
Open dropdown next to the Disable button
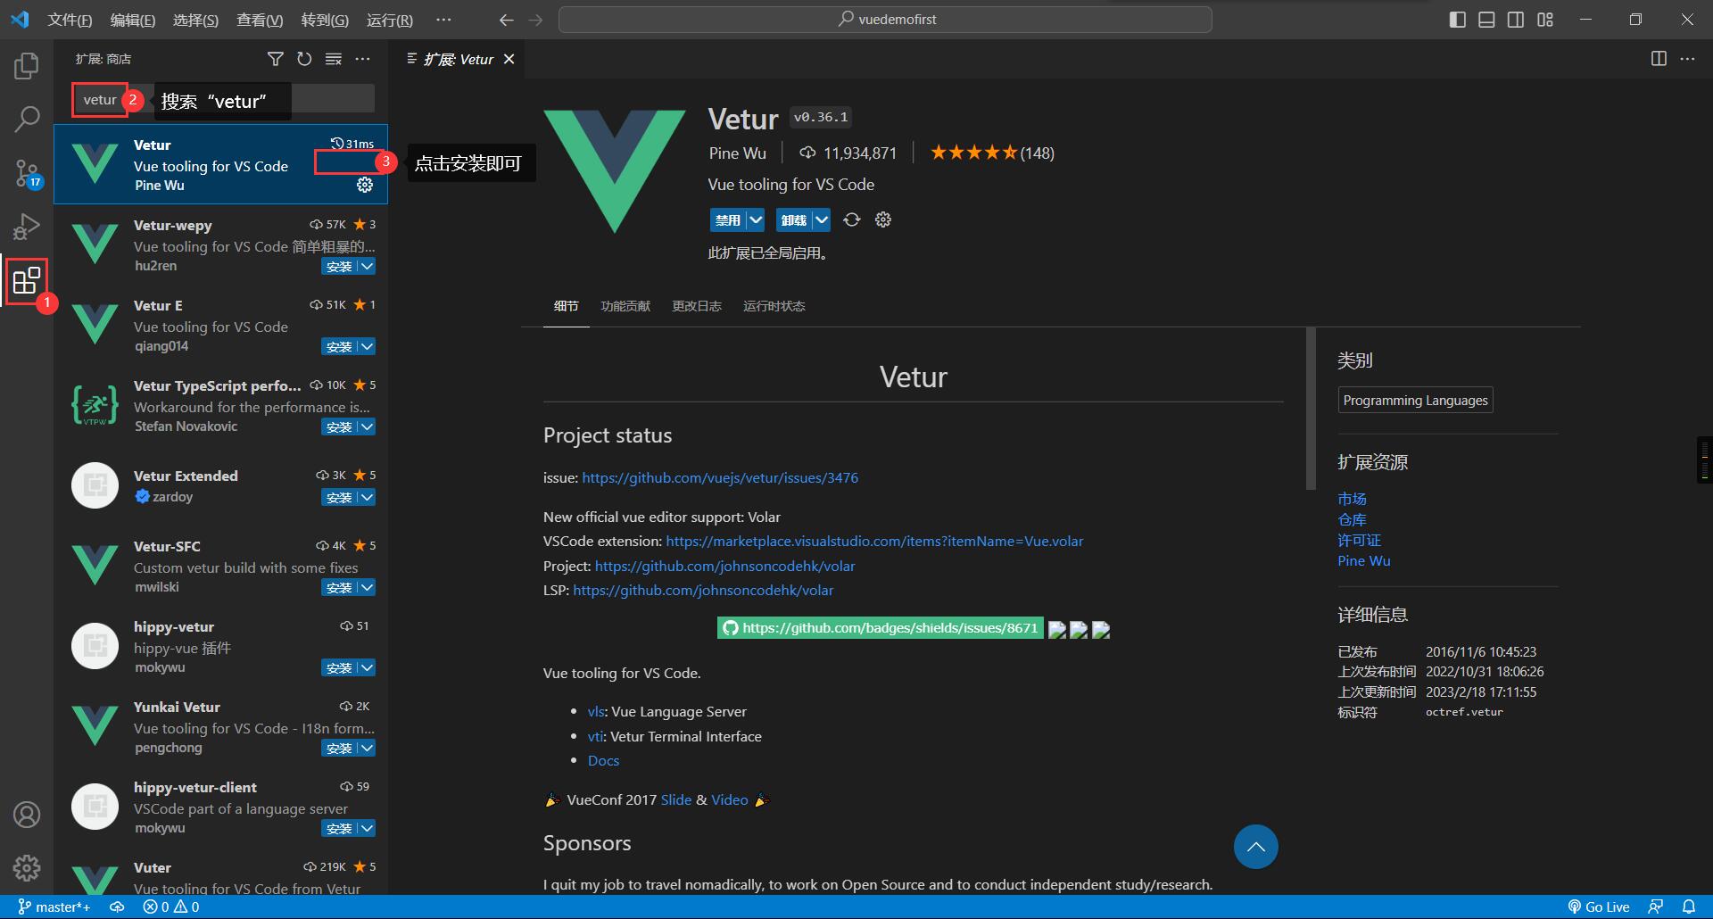pos(756,219)
